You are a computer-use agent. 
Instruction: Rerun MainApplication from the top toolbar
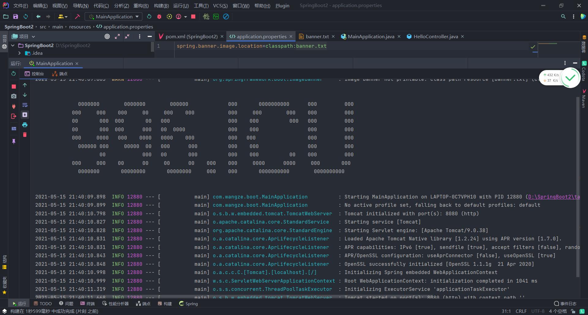point(149,17)
